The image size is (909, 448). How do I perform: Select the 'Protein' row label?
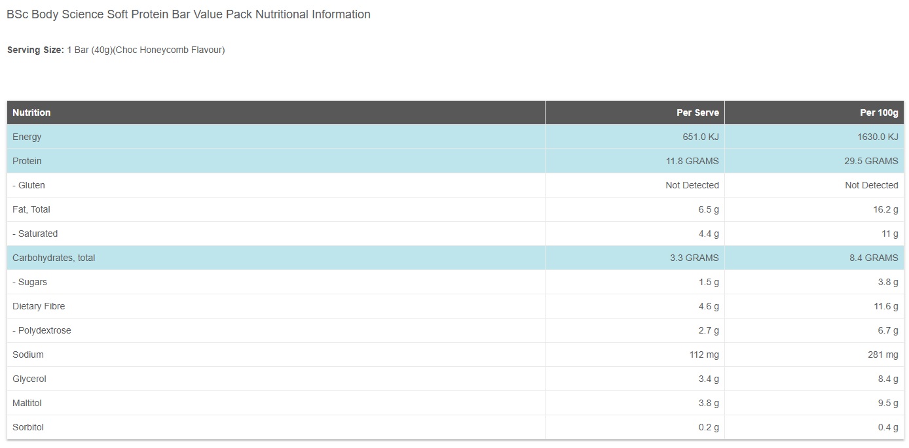coord(27,161)
